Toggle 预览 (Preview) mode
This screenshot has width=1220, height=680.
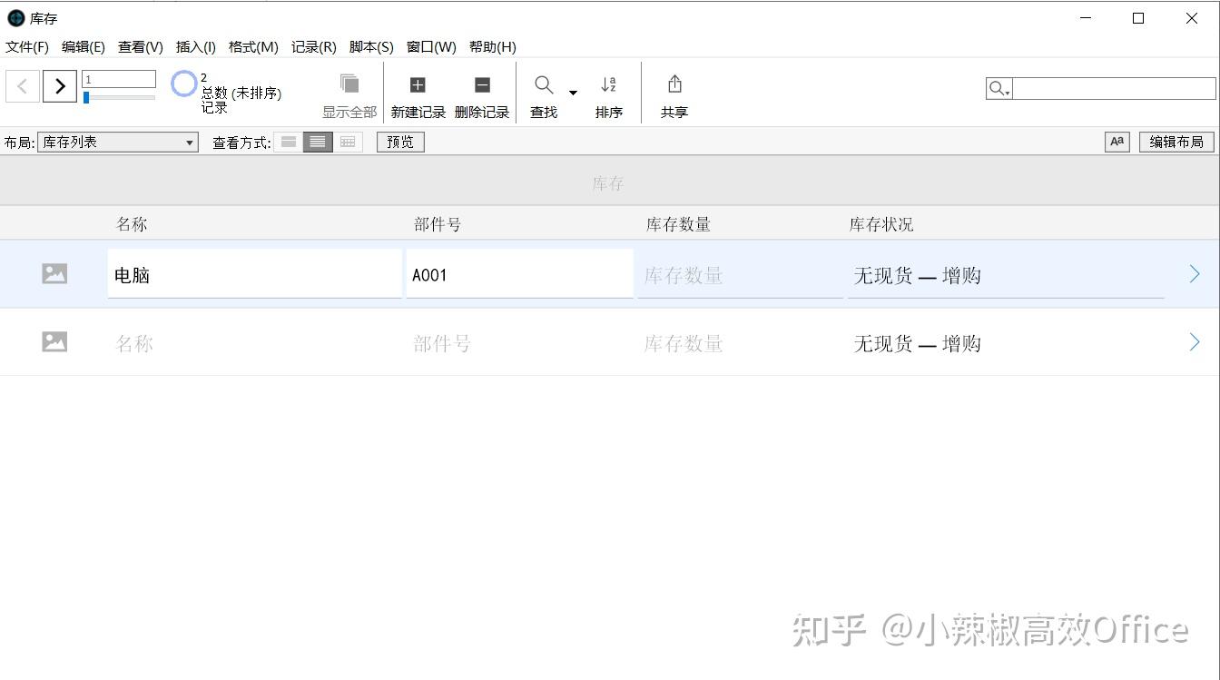[399, 142]
